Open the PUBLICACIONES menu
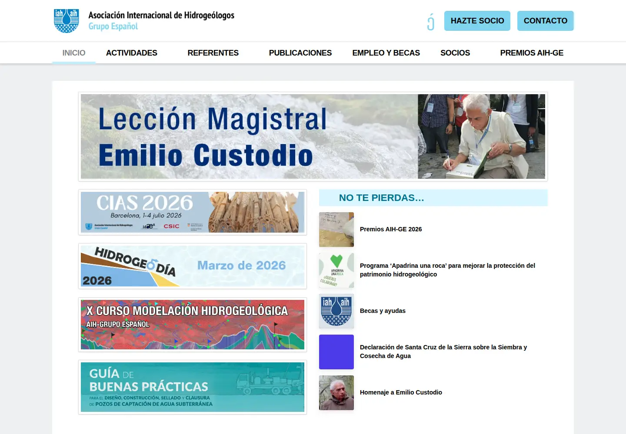This screenshot has height=434, width=626. click(300, 53)
